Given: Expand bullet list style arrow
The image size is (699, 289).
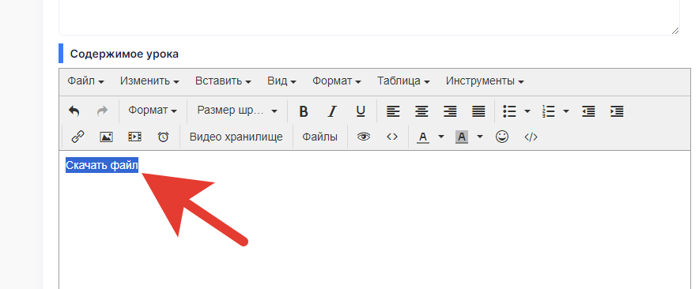Looking at the screenshot, I should pos(527,111).
